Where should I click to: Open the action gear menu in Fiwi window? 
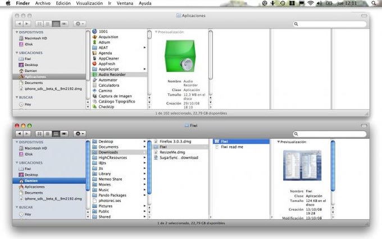point(79,134)
